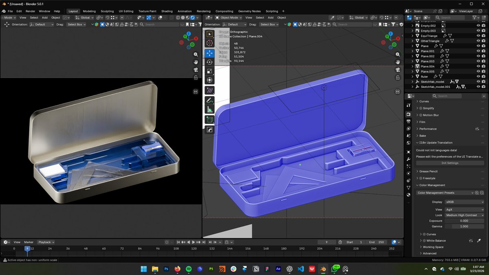Open the Render properties tab

tap(409, 114)
